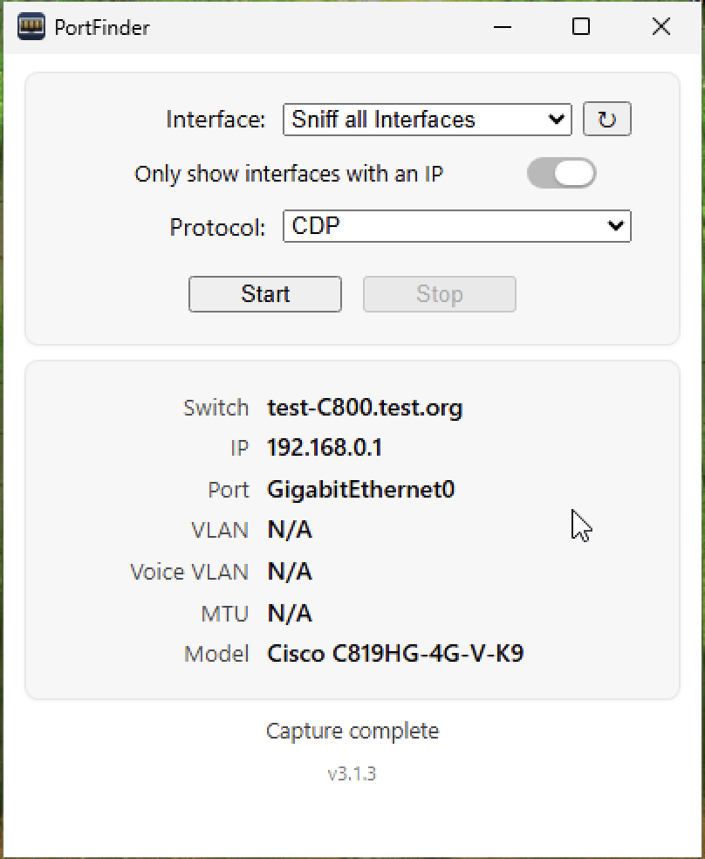705x859 pixels.
Task: Expand the 'Sniff all Interfaces' selector
Action: (x=427, y=119)
